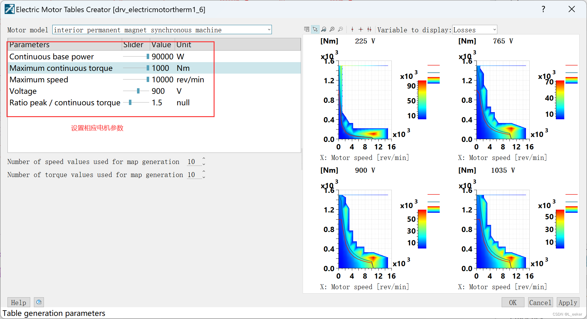Select the zoom magnifier tool
The width and height of the screenshot is (587, 319).
point(324,29)
